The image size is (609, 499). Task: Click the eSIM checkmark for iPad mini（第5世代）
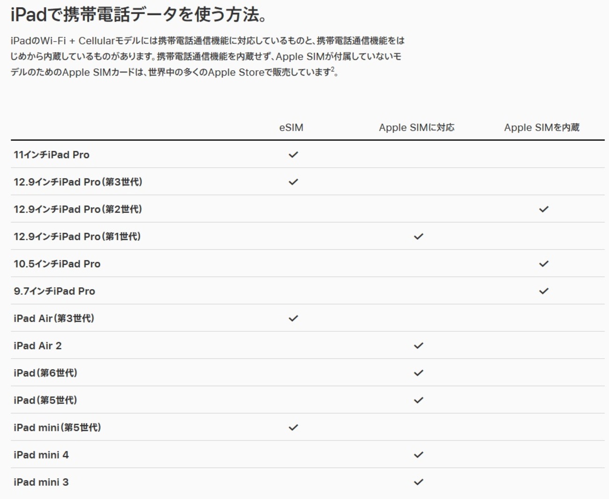293,427
